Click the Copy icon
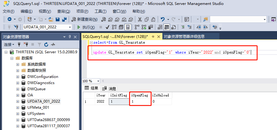 147,19
